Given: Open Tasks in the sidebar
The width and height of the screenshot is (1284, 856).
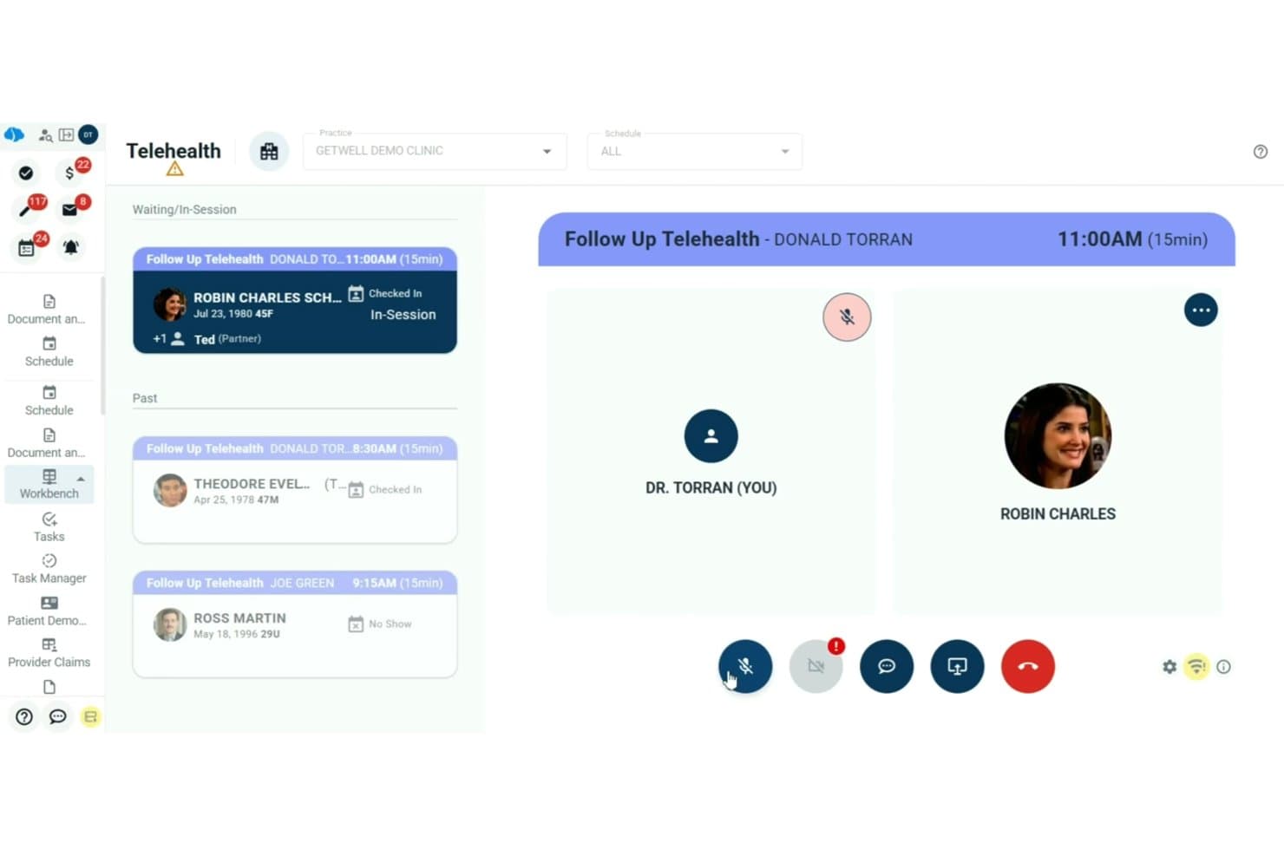Looking at the screenshot, I should pyautogui.click(x=49, y=527).
